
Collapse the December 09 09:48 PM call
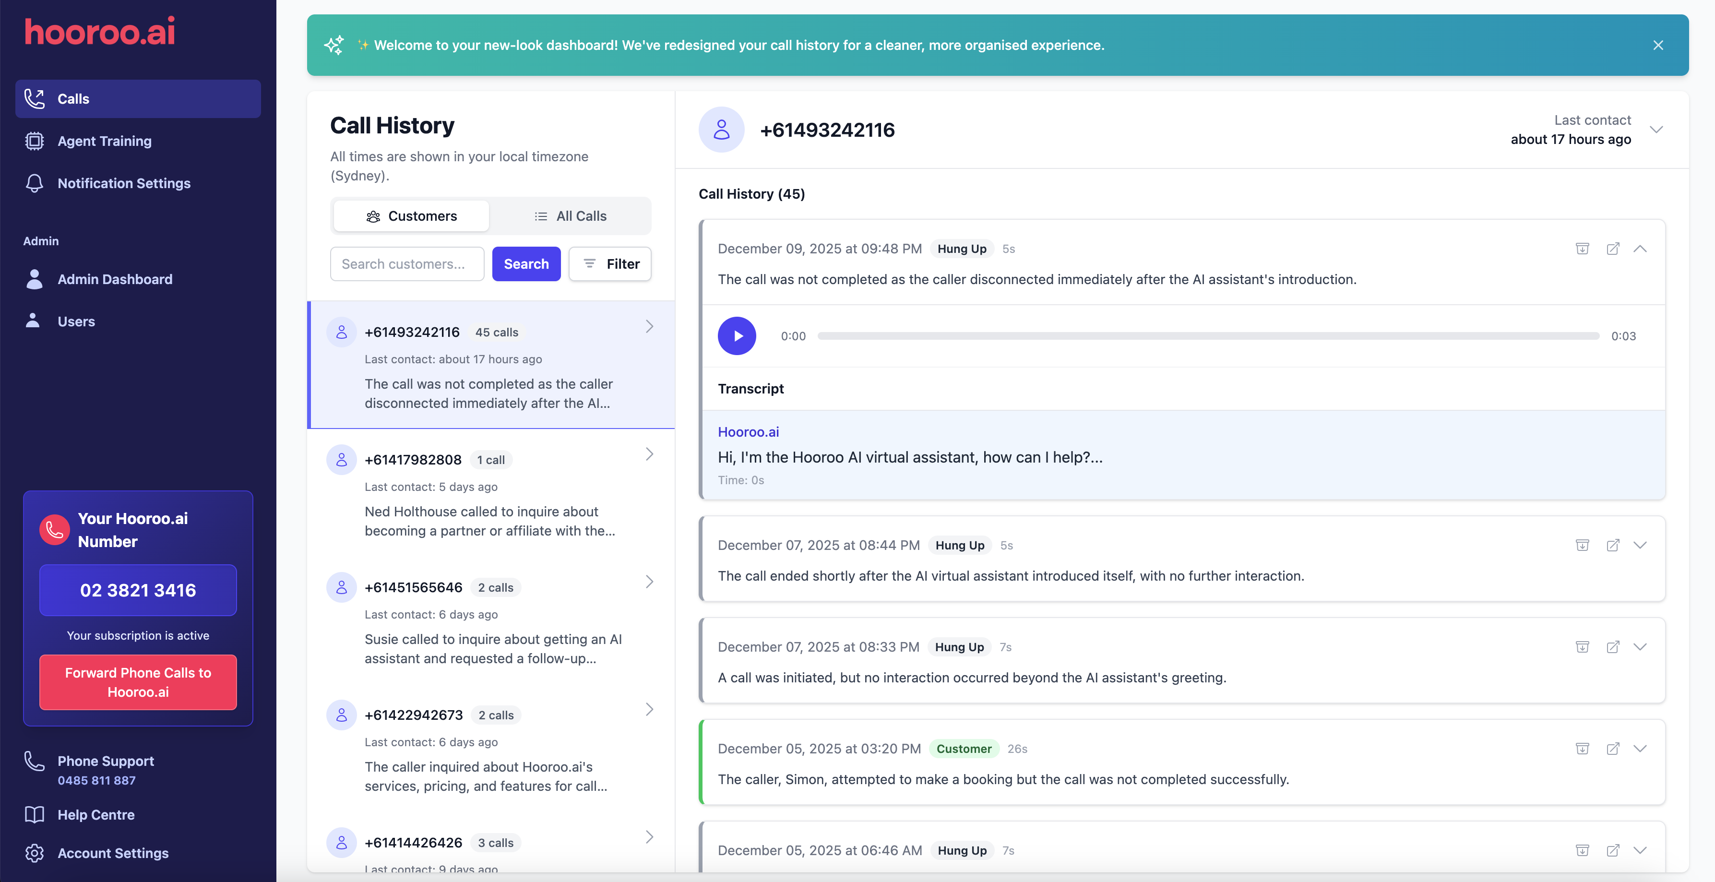click(x=1640, y=249)
